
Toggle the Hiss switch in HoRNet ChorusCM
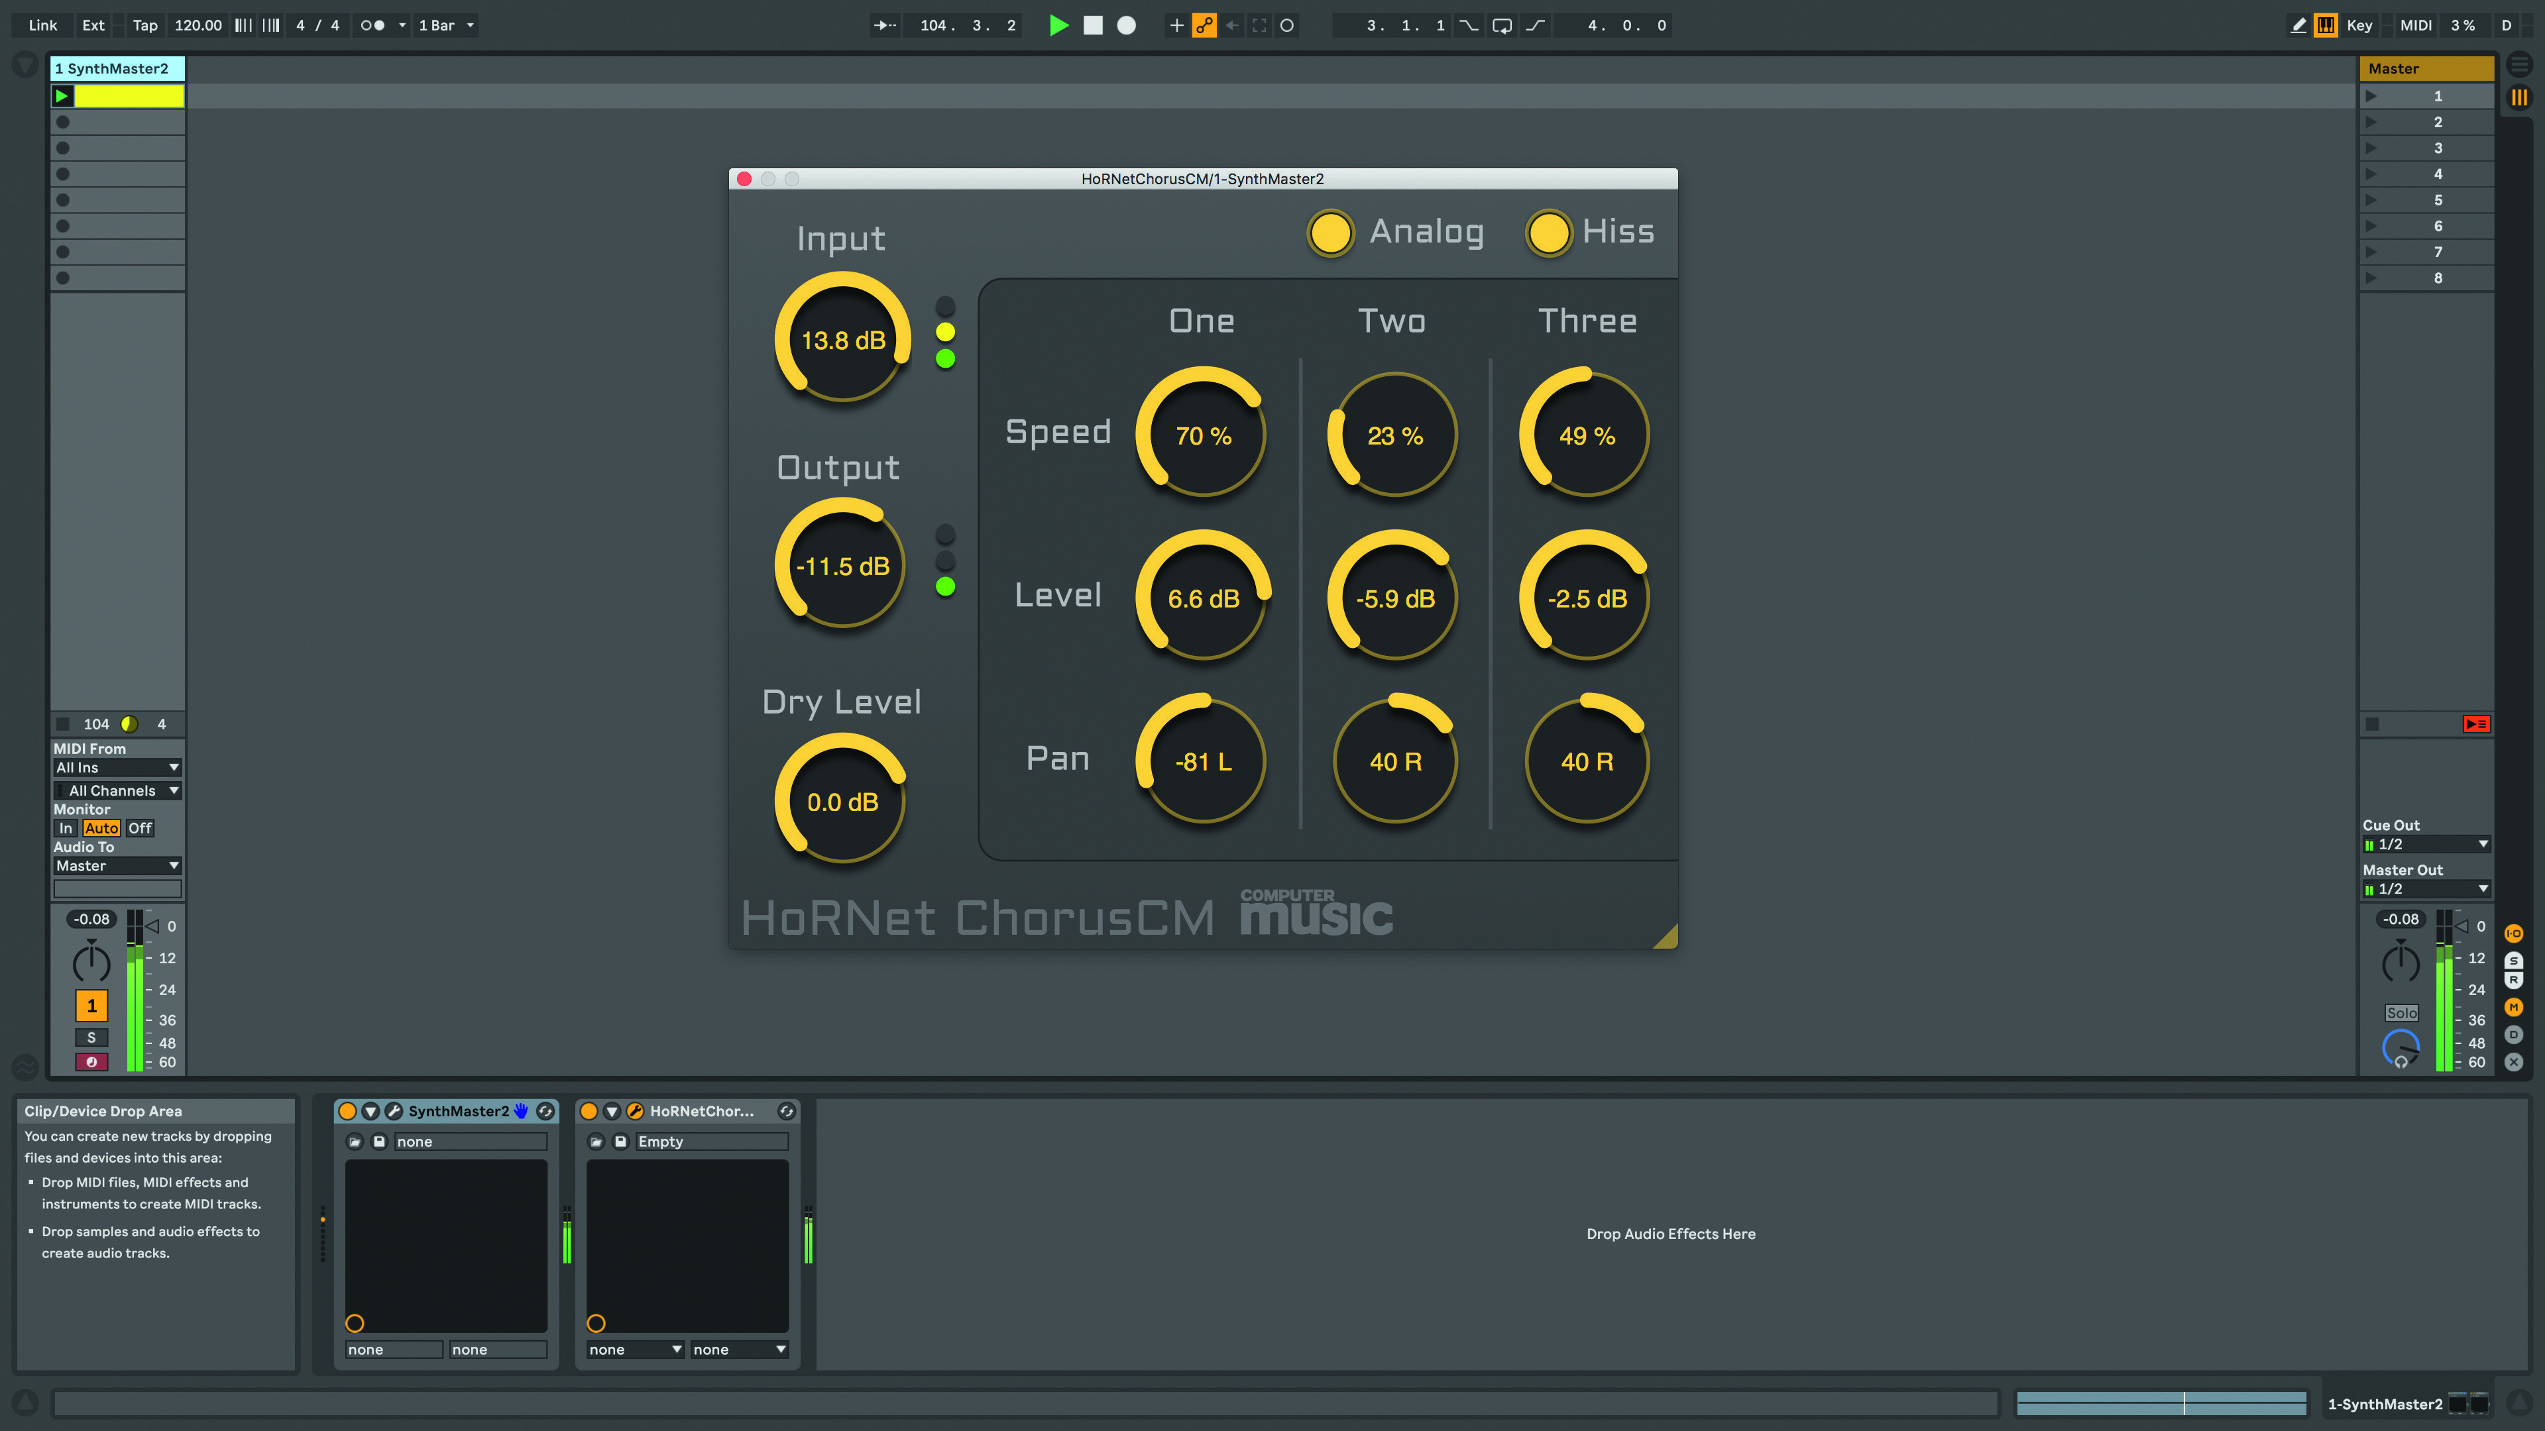coord(1548,233)
